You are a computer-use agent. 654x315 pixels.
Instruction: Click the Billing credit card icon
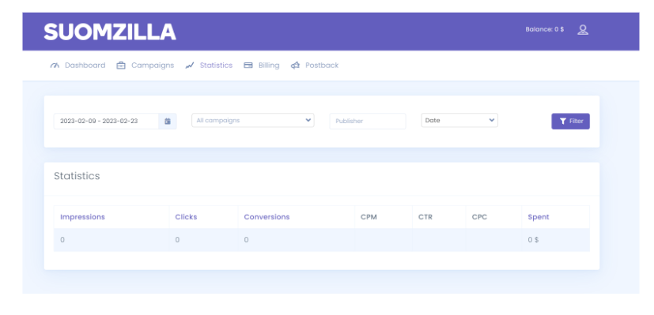tap(248, 66)
